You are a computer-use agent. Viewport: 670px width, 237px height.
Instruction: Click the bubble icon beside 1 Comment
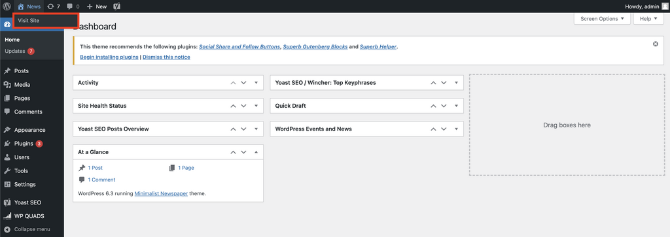pyautogui.click(x=82, y=180)
